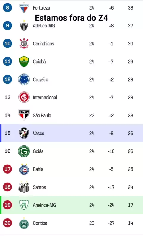This screenshot has width=143, height=236.
Task: Click the red position 20 badge
Action: coord(7,223)
